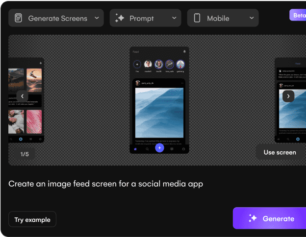
Task: Click the purple plus button in mockup
Action: tap(159, 148)
